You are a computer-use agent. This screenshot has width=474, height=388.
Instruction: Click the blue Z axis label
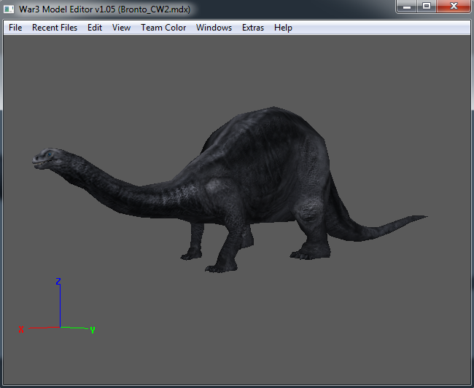[58, 281]
